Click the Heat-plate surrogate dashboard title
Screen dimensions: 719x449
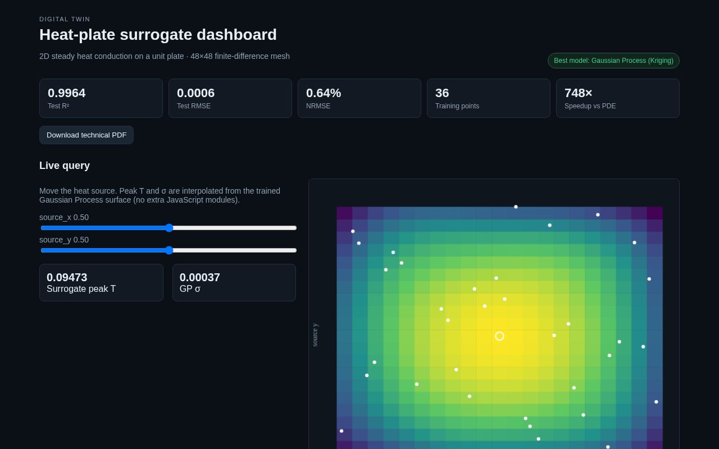[x=158, y=35]
